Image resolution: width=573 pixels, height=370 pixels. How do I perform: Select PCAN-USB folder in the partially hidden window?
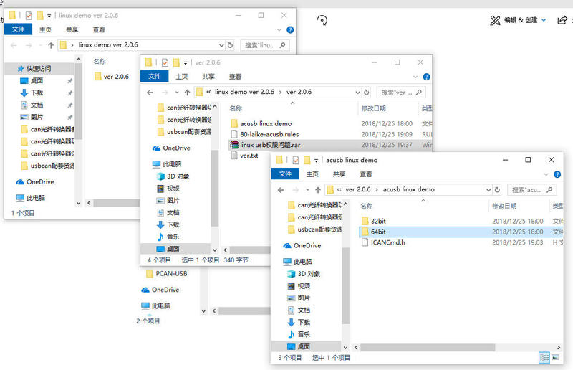[167, 273]
